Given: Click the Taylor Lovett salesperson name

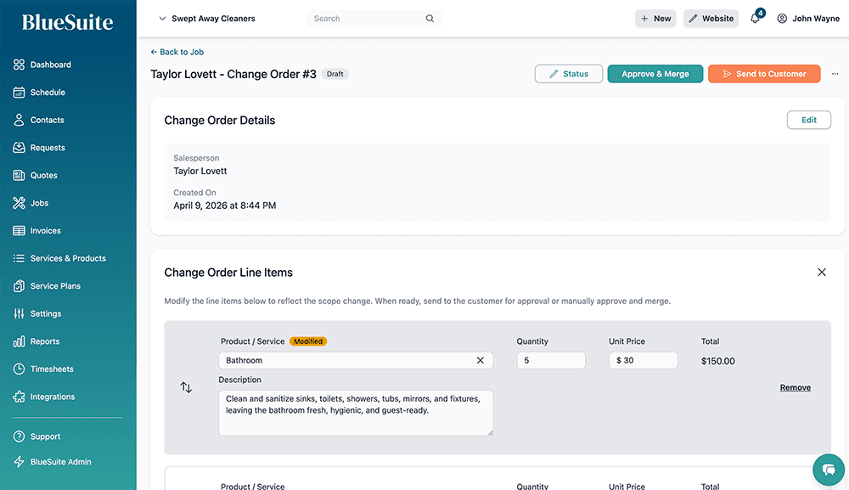Looking at the screenshot, I should (200, 171).
